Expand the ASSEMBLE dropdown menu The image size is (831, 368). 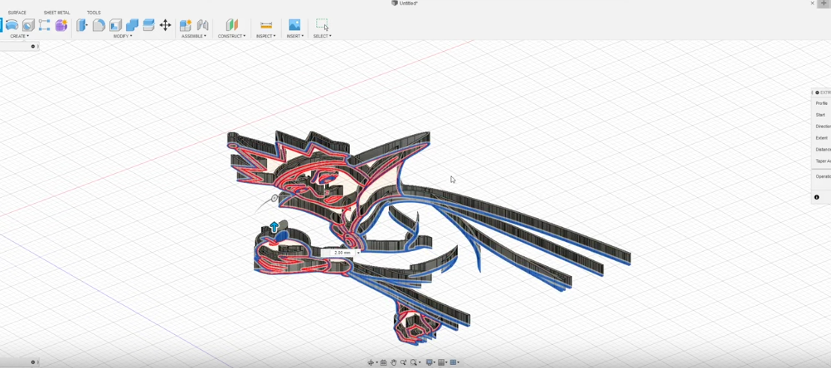194,36
